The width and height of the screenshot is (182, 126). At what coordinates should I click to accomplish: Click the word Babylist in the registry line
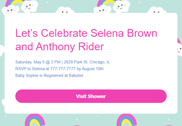coord(76,75)
